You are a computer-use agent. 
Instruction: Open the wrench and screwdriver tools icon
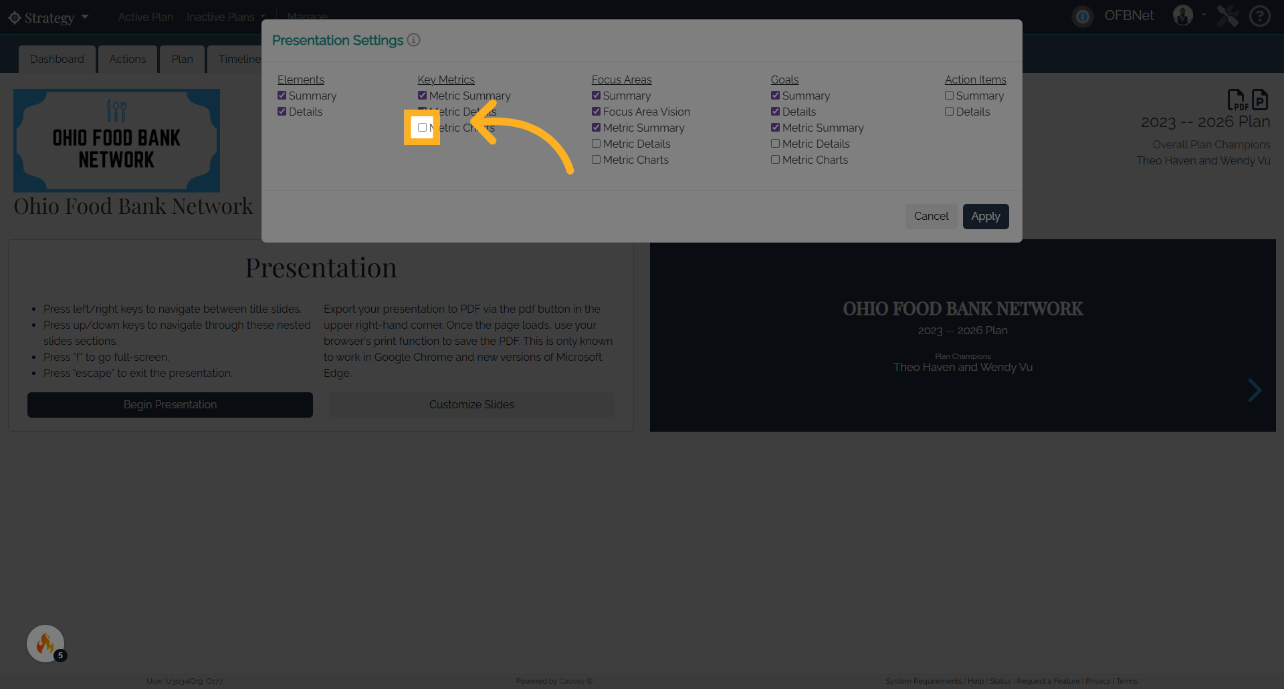[x=1228, y=16]
